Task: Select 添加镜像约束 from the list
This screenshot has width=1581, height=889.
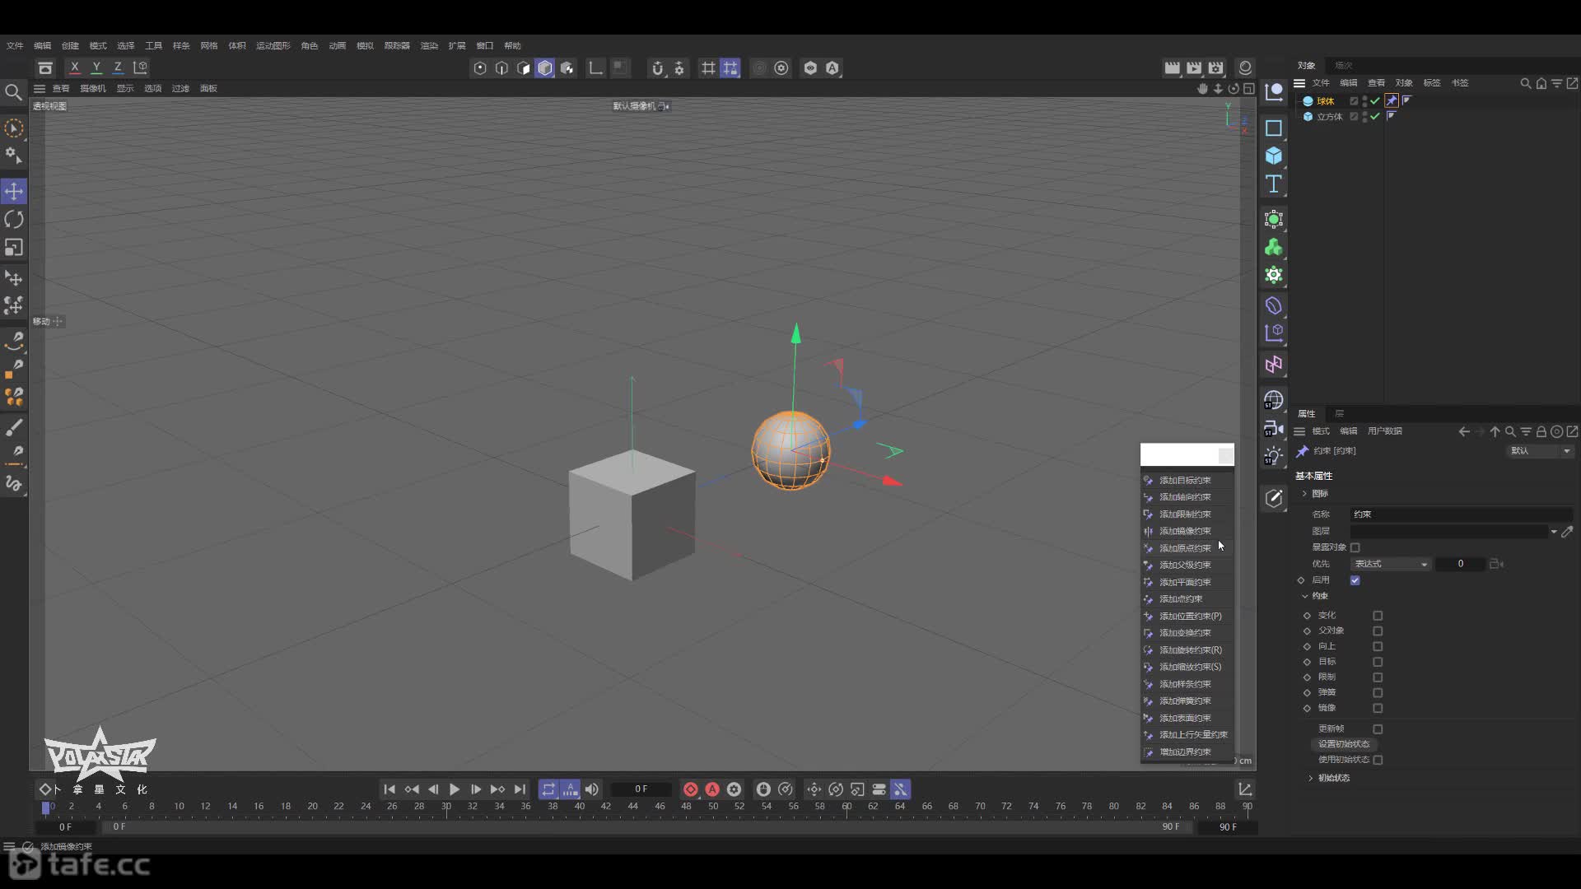Action: pos(1187,531)
